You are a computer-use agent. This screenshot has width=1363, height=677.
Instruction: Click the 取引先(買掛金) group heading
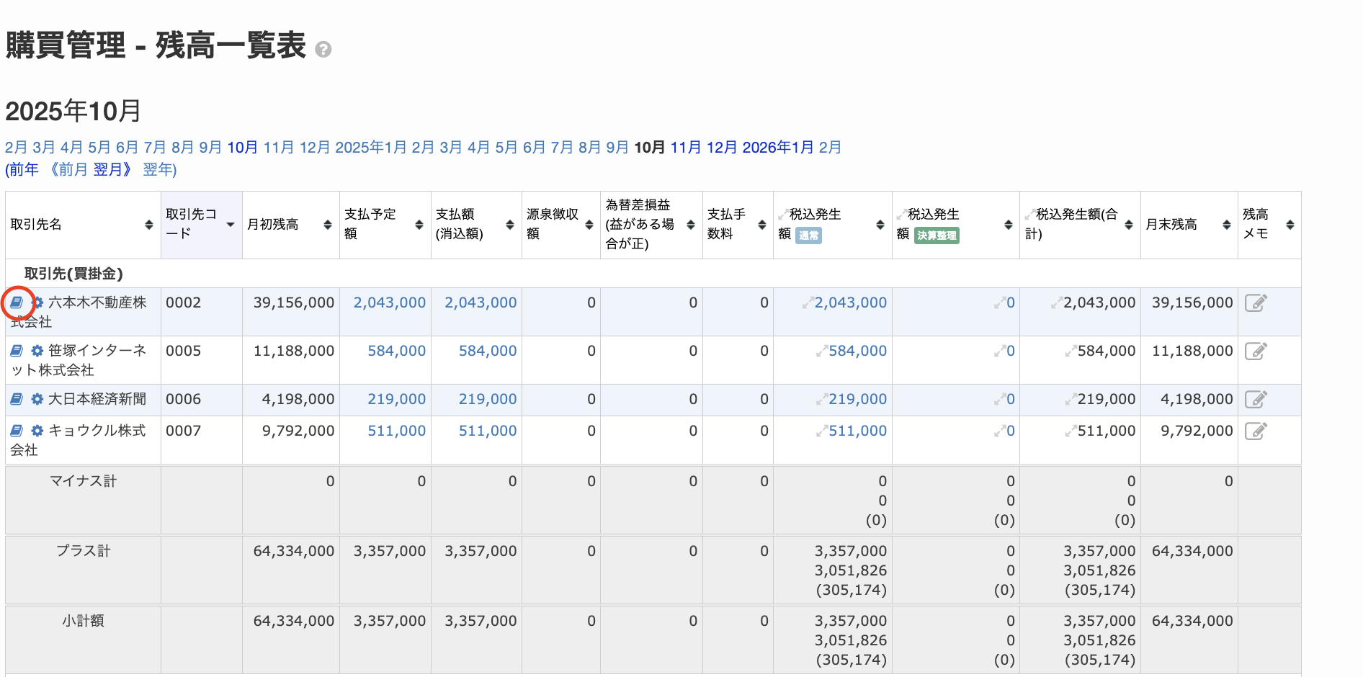(x=73, y=274)
